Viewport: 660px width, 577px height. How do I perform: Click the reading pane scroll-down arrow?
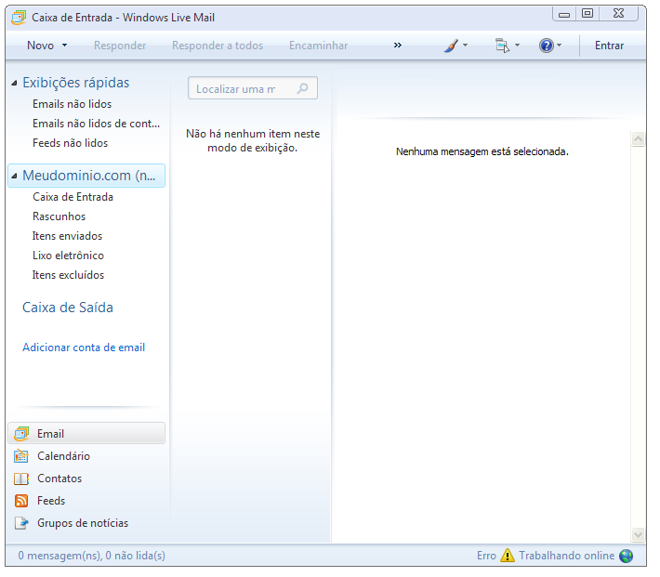[638, 534]
